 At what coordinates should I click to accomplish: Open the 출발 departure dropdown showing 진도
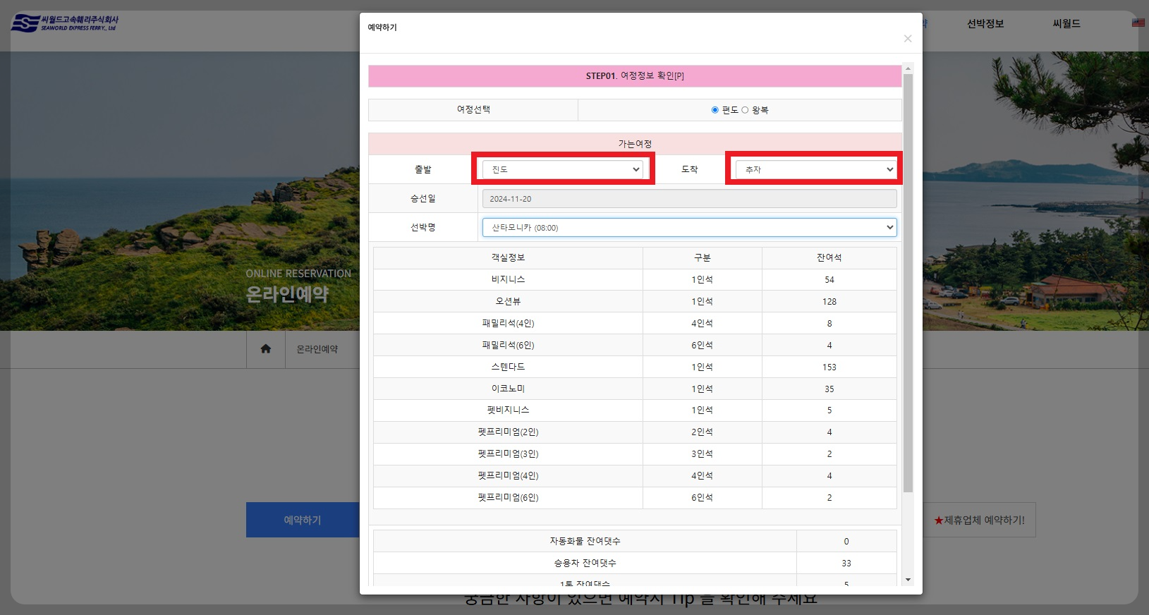pos(563,169)
